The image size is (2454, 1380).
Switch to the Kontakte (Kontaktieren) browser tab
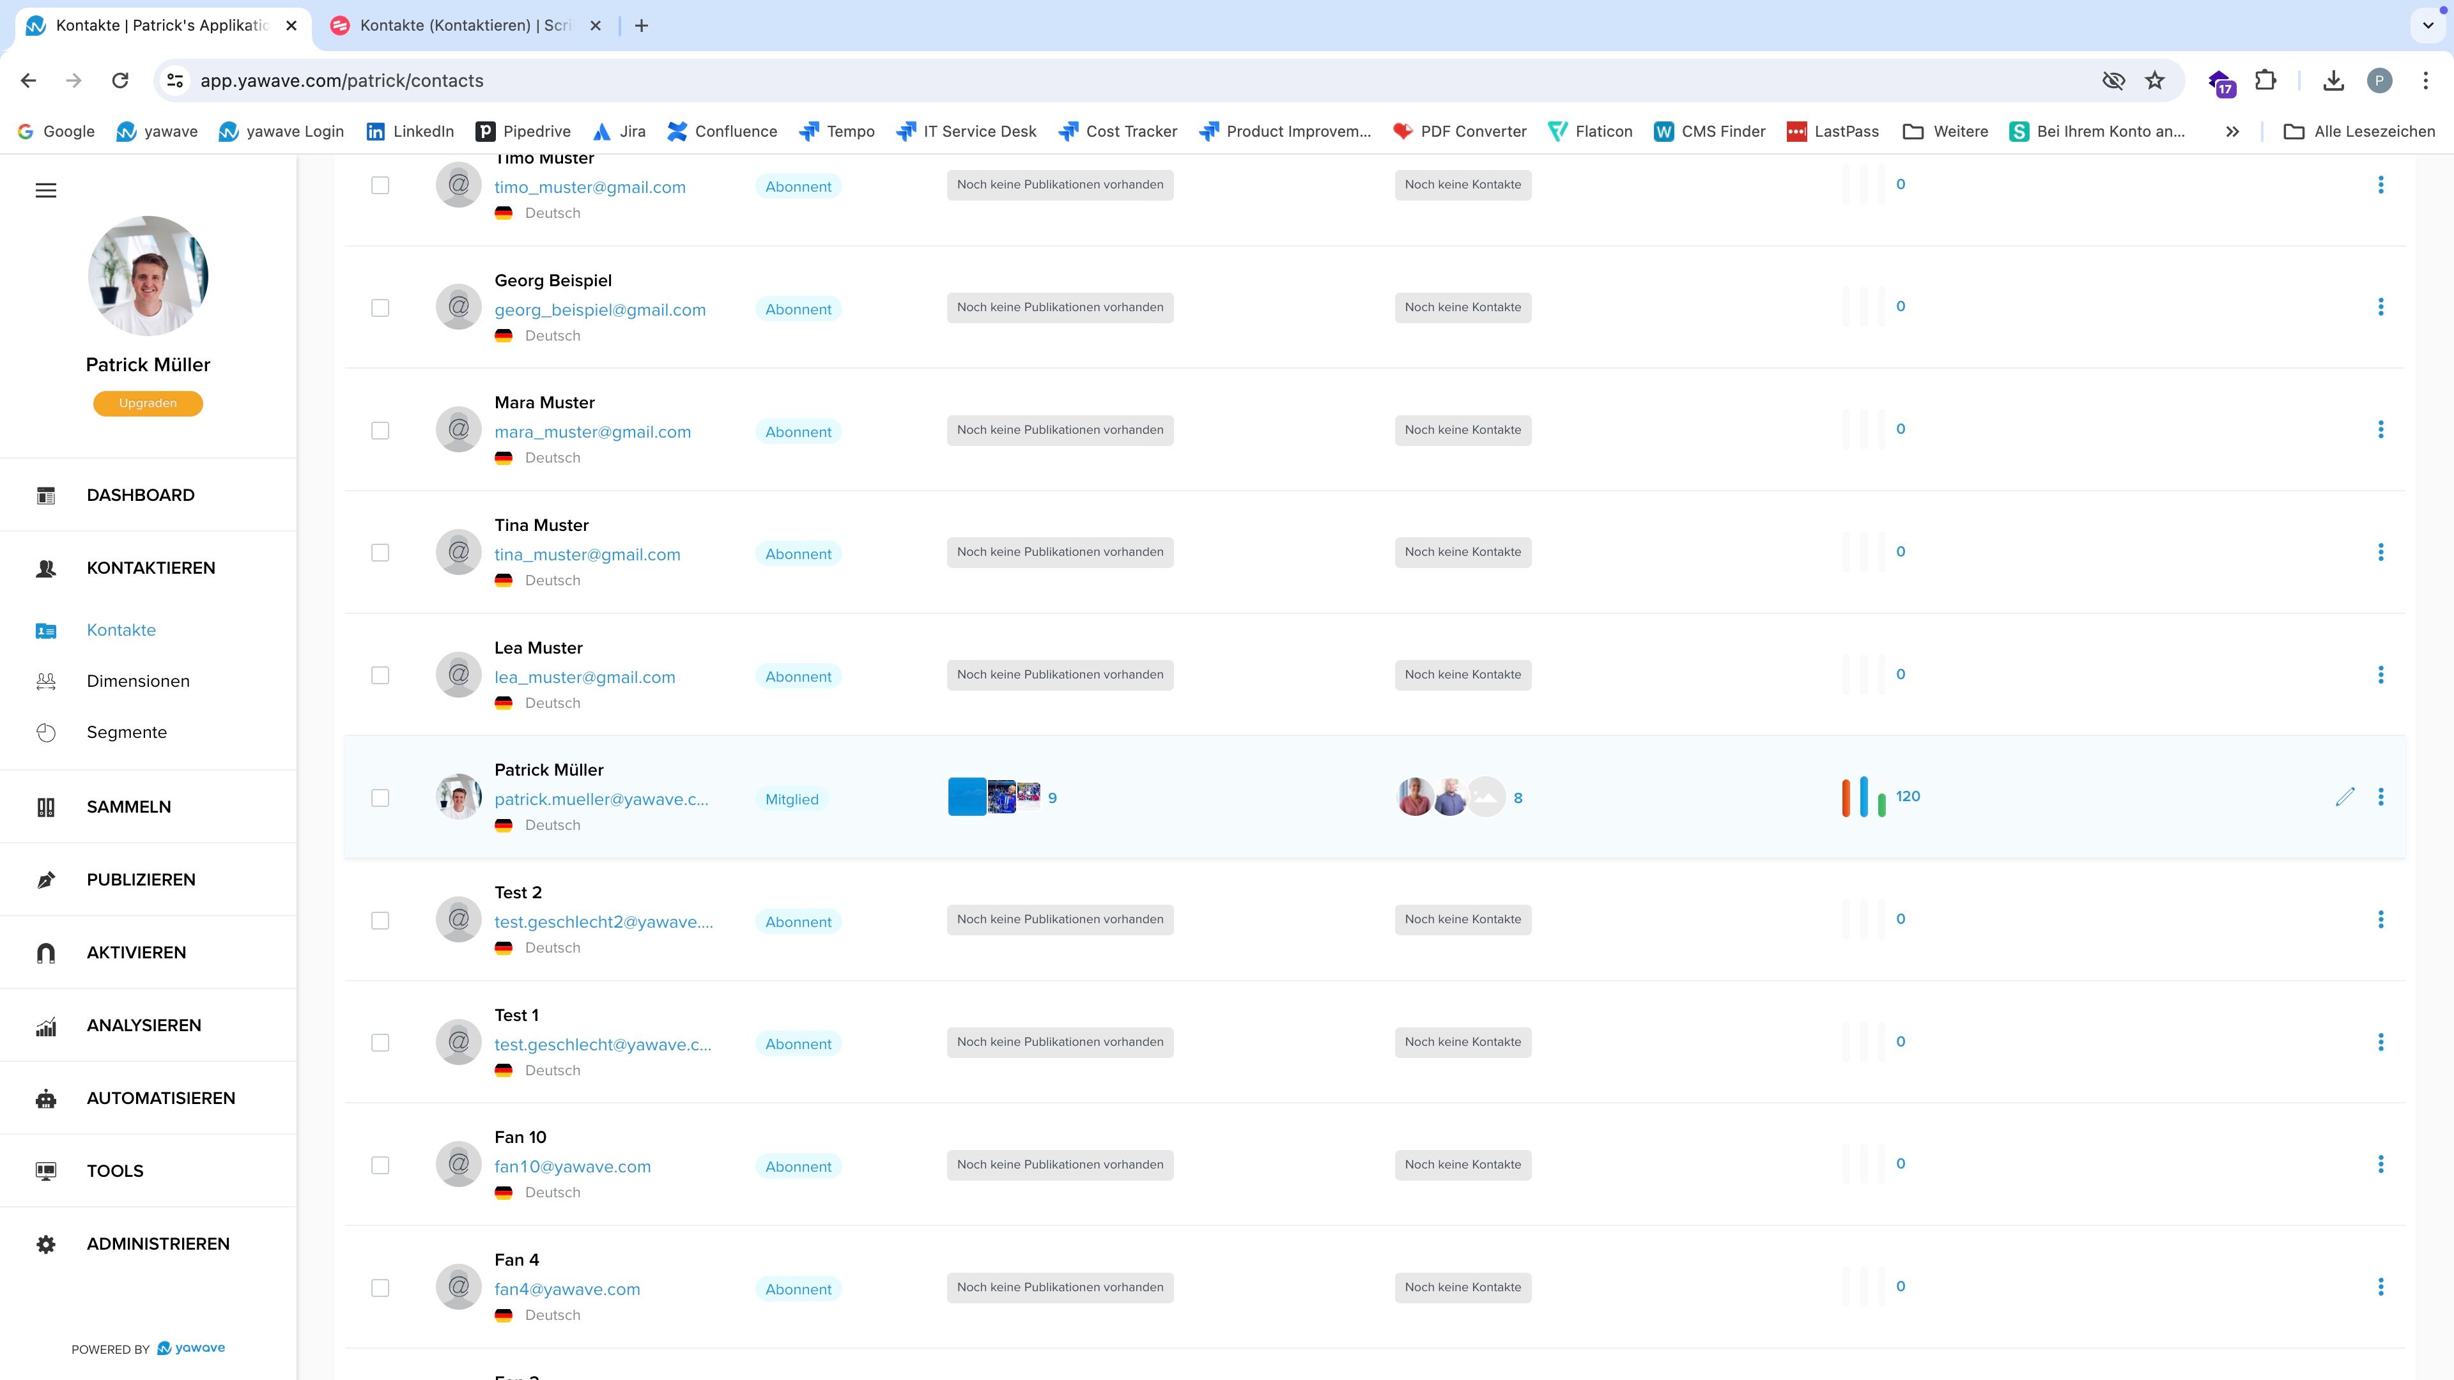465,26
